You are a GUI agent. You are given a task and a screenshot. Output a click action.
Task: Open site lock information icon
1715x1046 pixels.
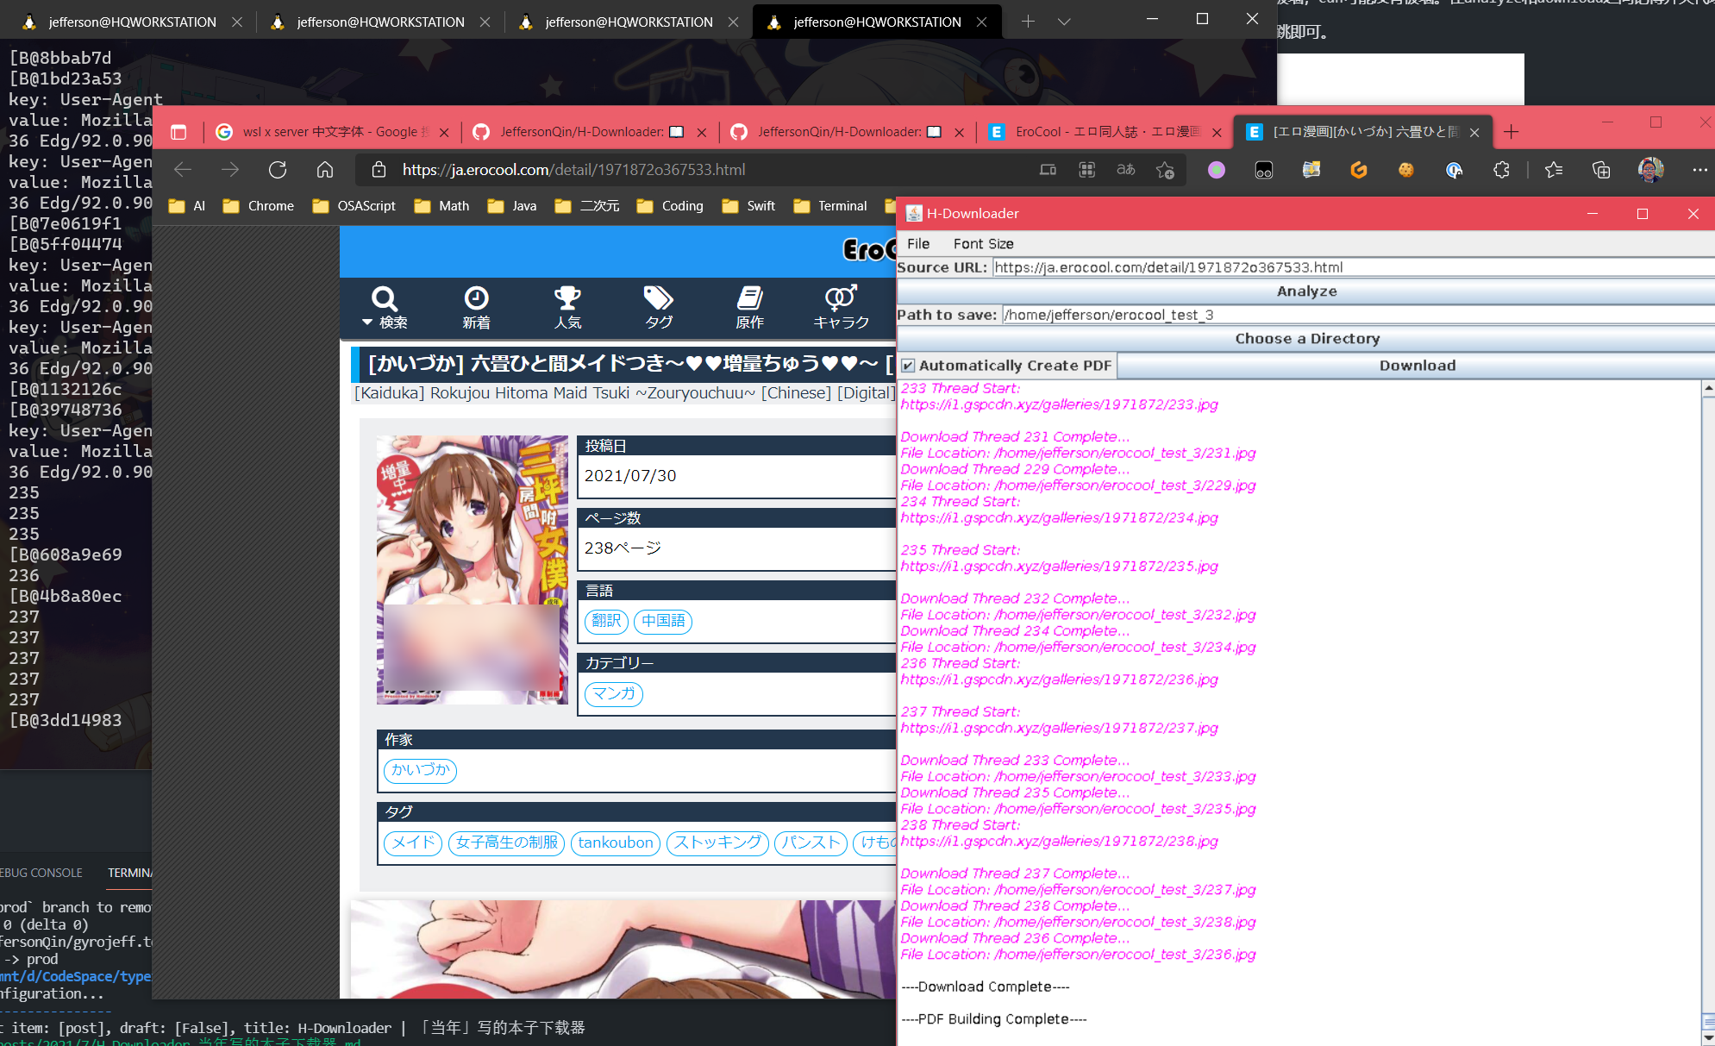(x=379, y=170)
